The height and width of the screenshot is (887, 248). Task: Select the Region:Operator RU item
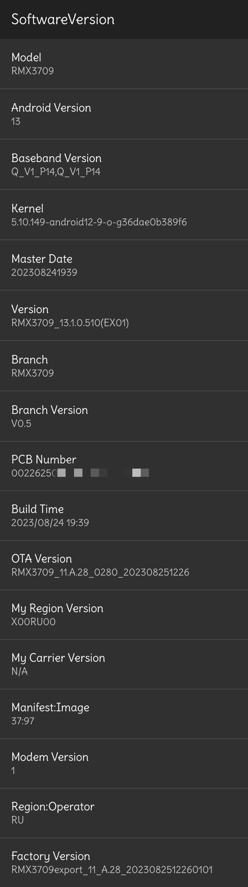coord(124,813)
